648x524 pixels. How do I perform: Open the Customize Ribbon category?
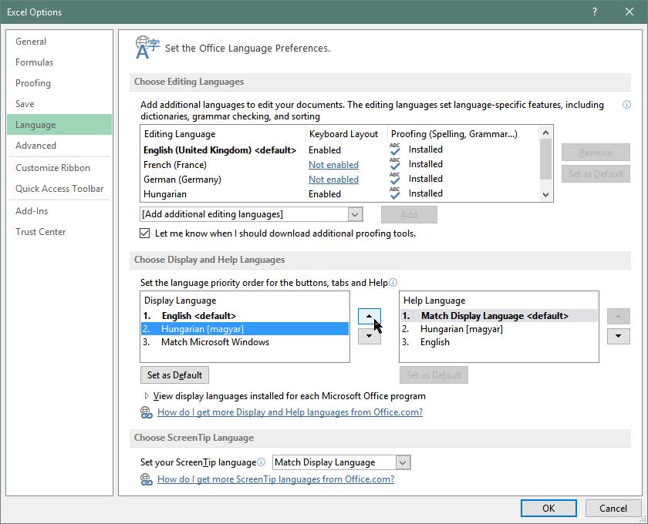59,168
